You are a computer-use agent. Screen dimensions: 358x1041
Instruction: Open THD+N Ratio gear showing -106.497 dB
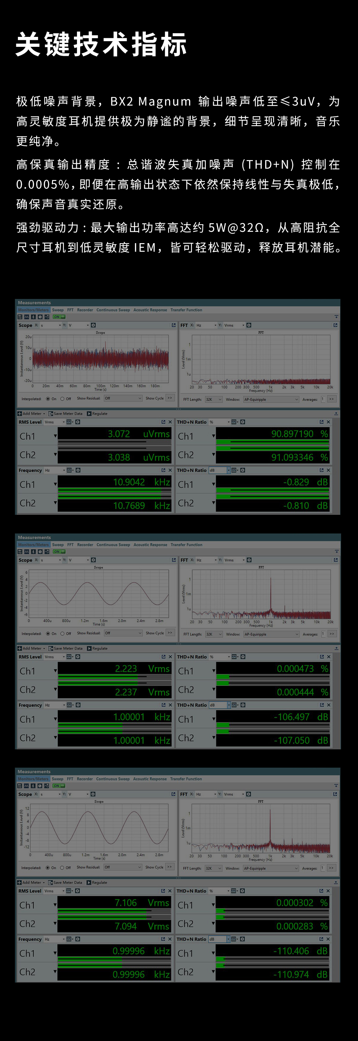point(243,705)
